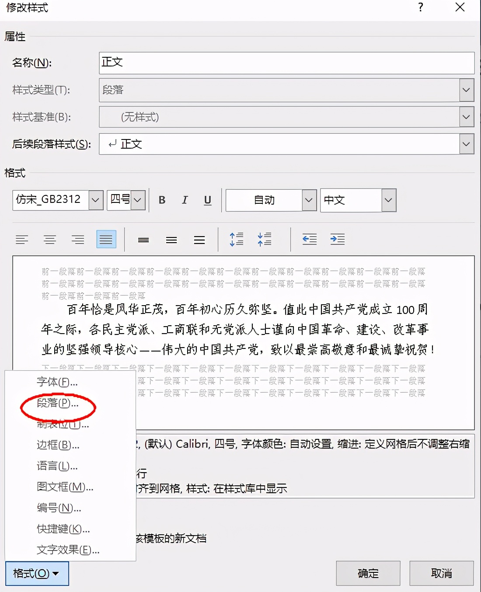Open the 自动 font color selector

309,200
